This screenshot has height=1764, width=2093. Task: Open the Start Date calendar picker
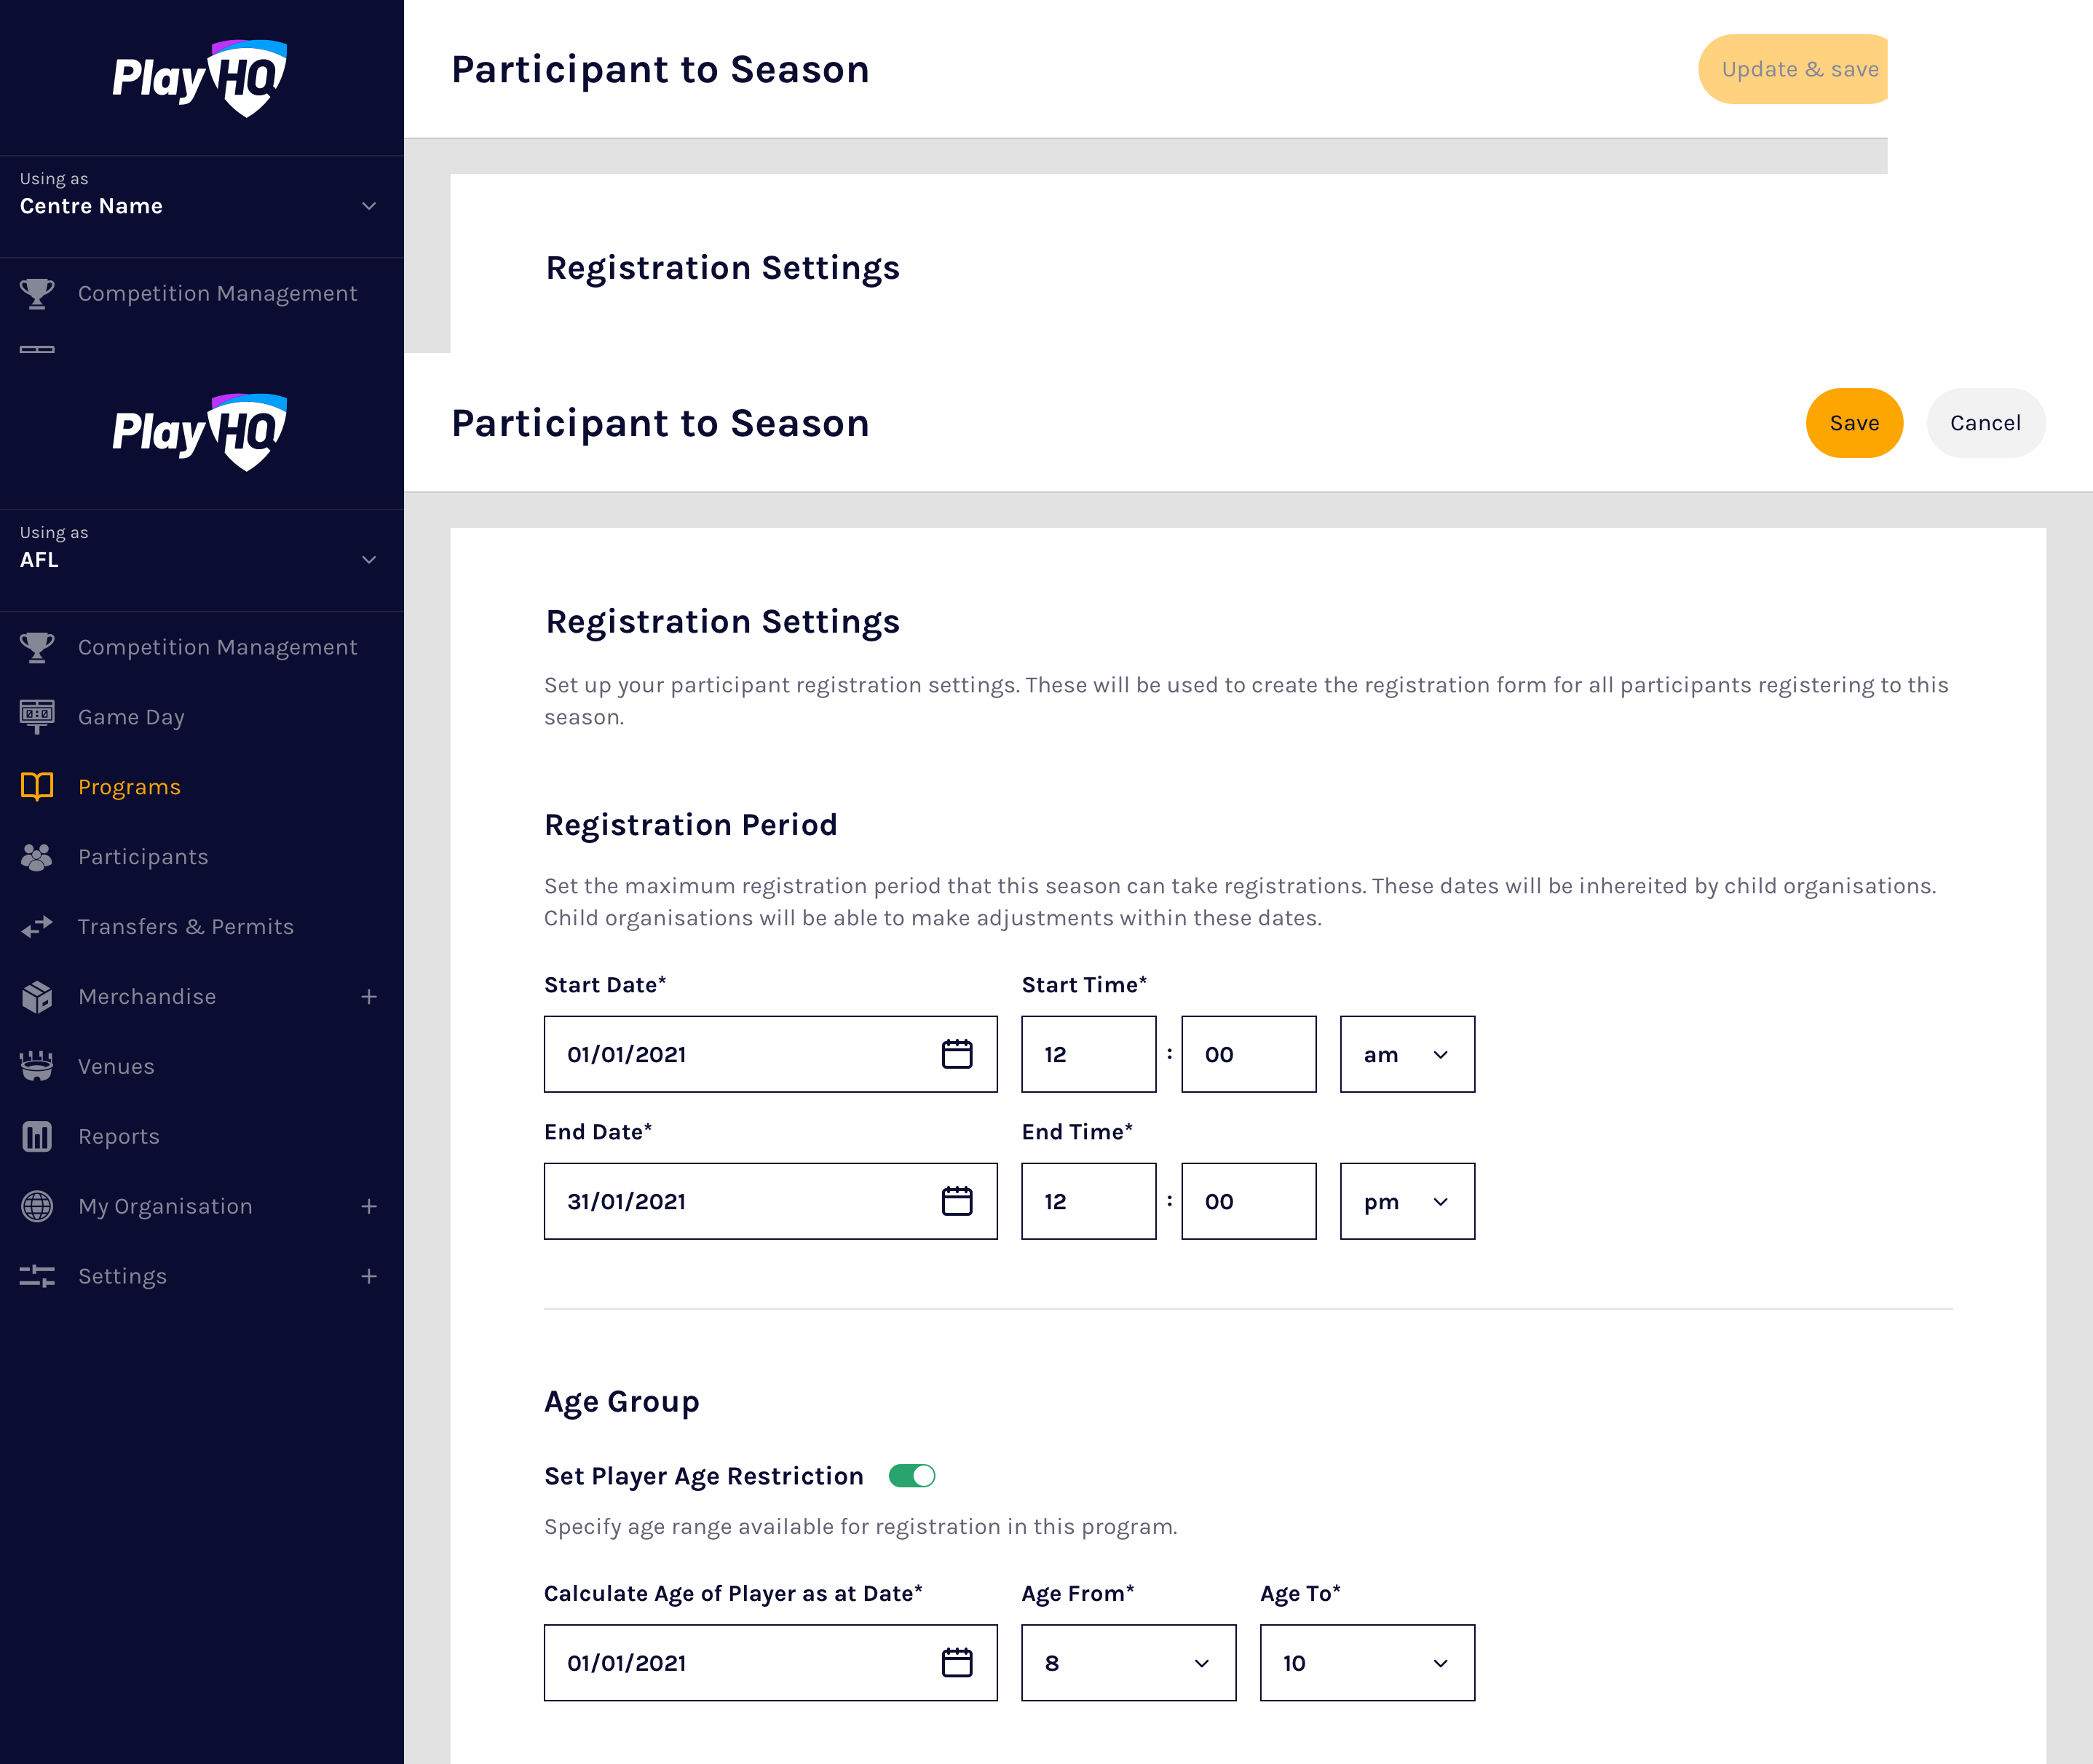click(x=956, y=1054)
